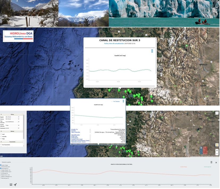This screenshot has height=189, width=220.
Task: Click the Identificador value 07383001-K
Action: pyautogui.click(x=121, y=135)
